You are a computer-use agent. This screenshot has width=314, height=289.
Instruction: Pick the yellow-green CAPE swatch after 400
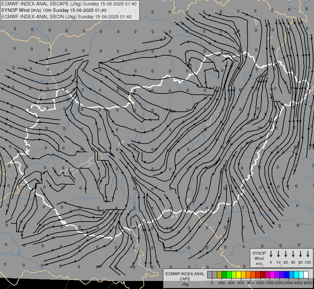(234, 275)
